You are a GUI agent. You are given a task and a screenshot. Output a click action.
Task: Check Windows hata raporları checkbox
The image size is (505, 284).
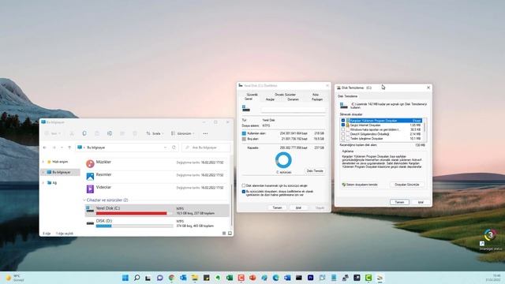pyautogui.click(x=343, y=129)
